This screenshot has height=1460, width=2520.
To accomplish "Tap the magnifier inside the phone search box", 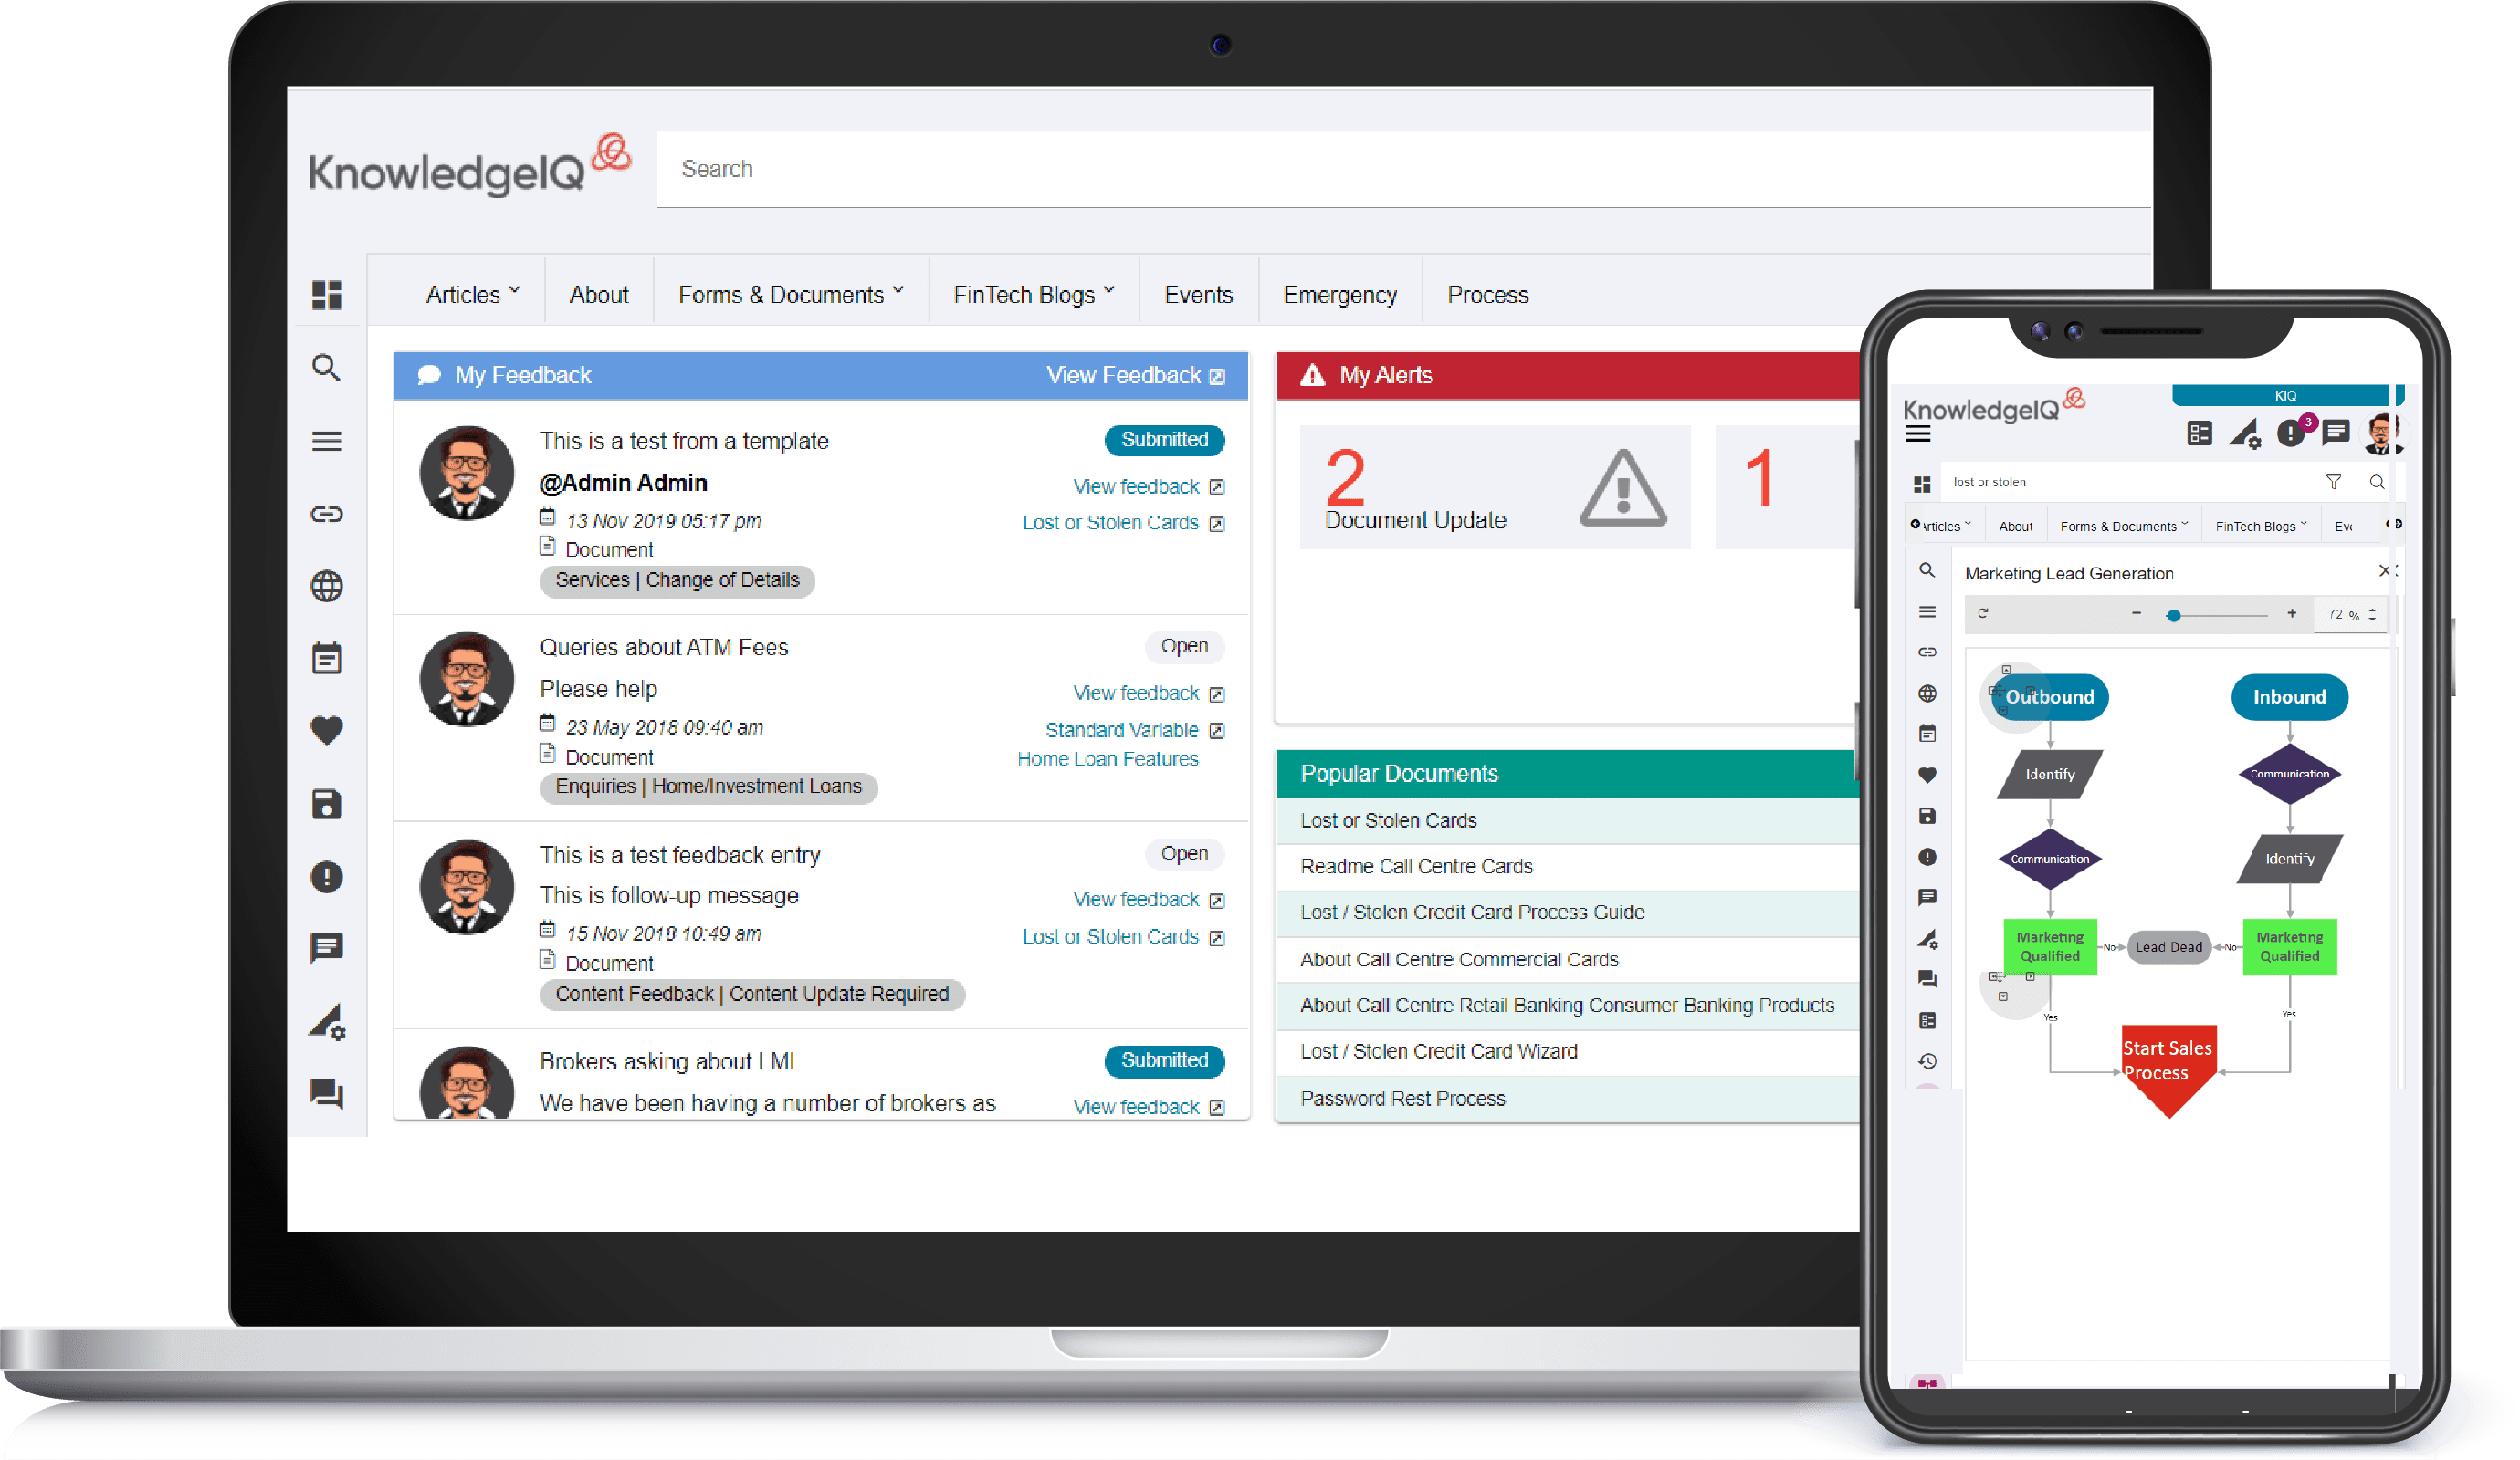I will point(2377,483).
